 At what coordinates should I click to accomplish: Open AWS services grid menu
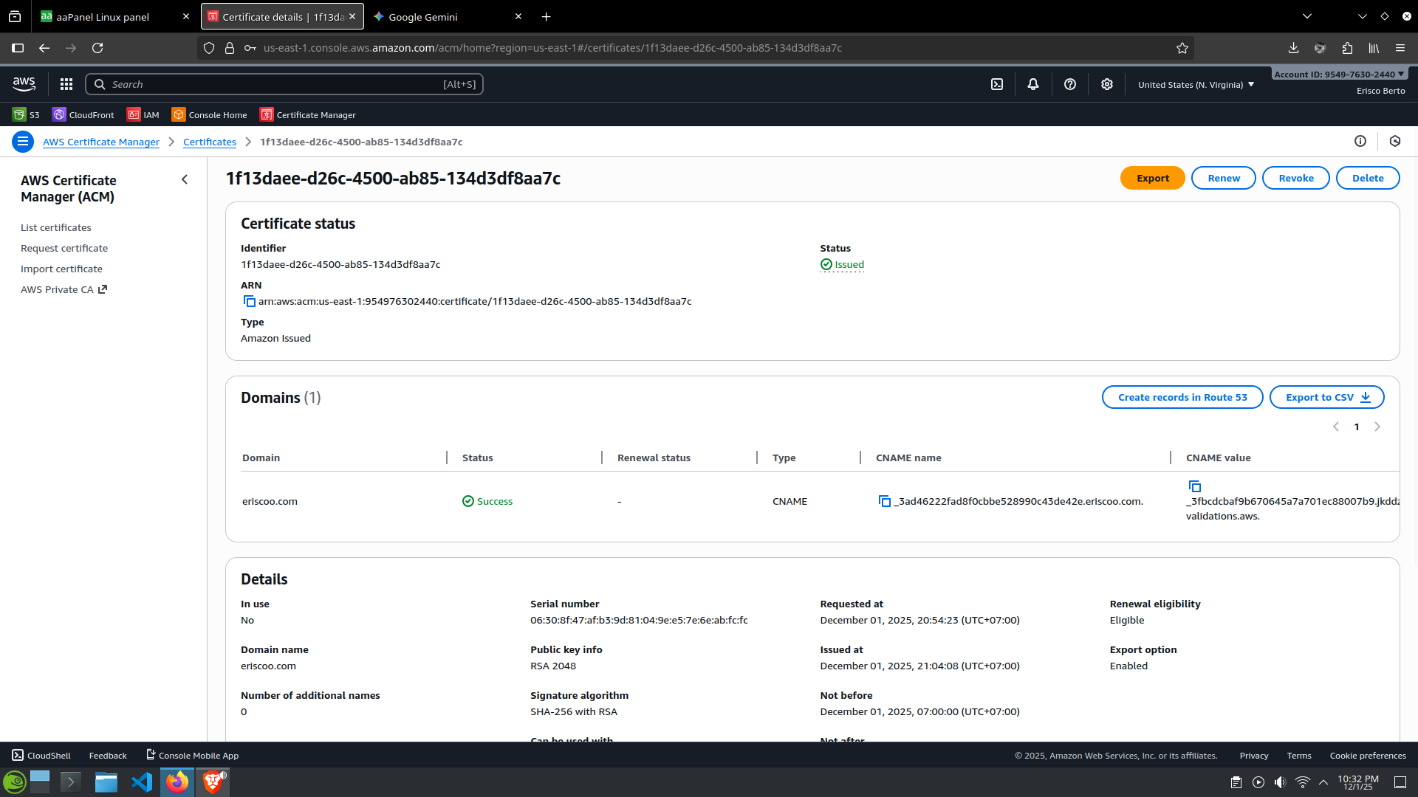66,85
